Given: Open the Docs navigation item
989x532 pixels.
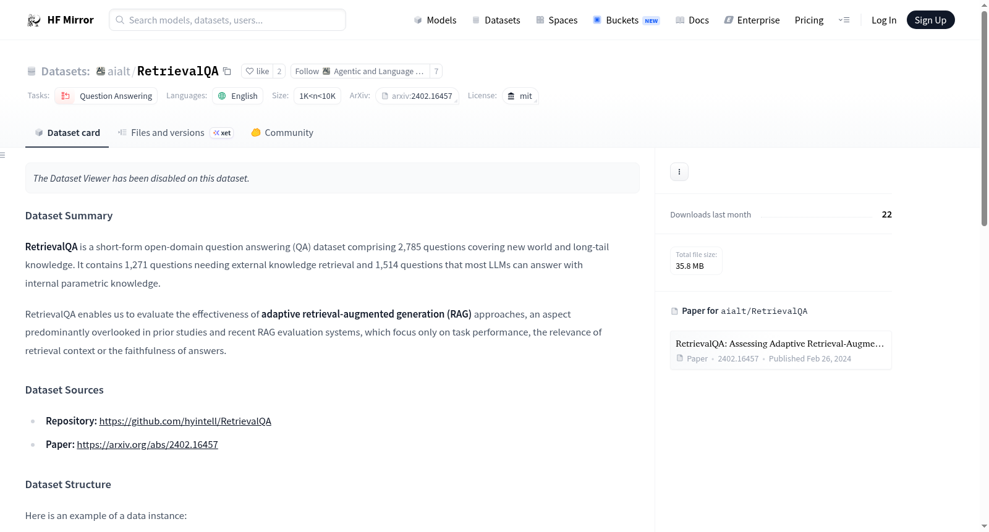Looking at the screenshot, I should pyautogui.click(x=692, y=20).
